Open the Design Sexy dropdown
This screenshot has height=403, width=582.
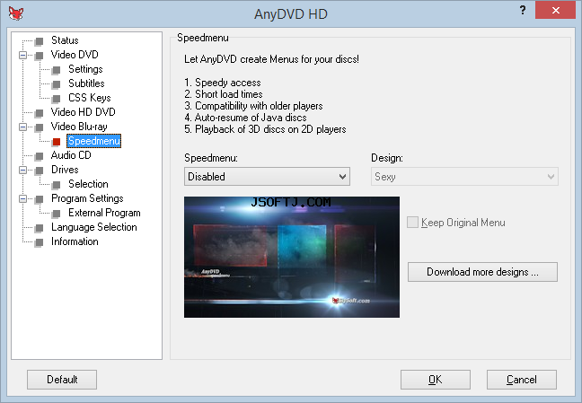coord(464,177)
